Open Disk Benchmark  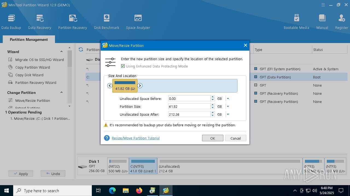(107, 22)
